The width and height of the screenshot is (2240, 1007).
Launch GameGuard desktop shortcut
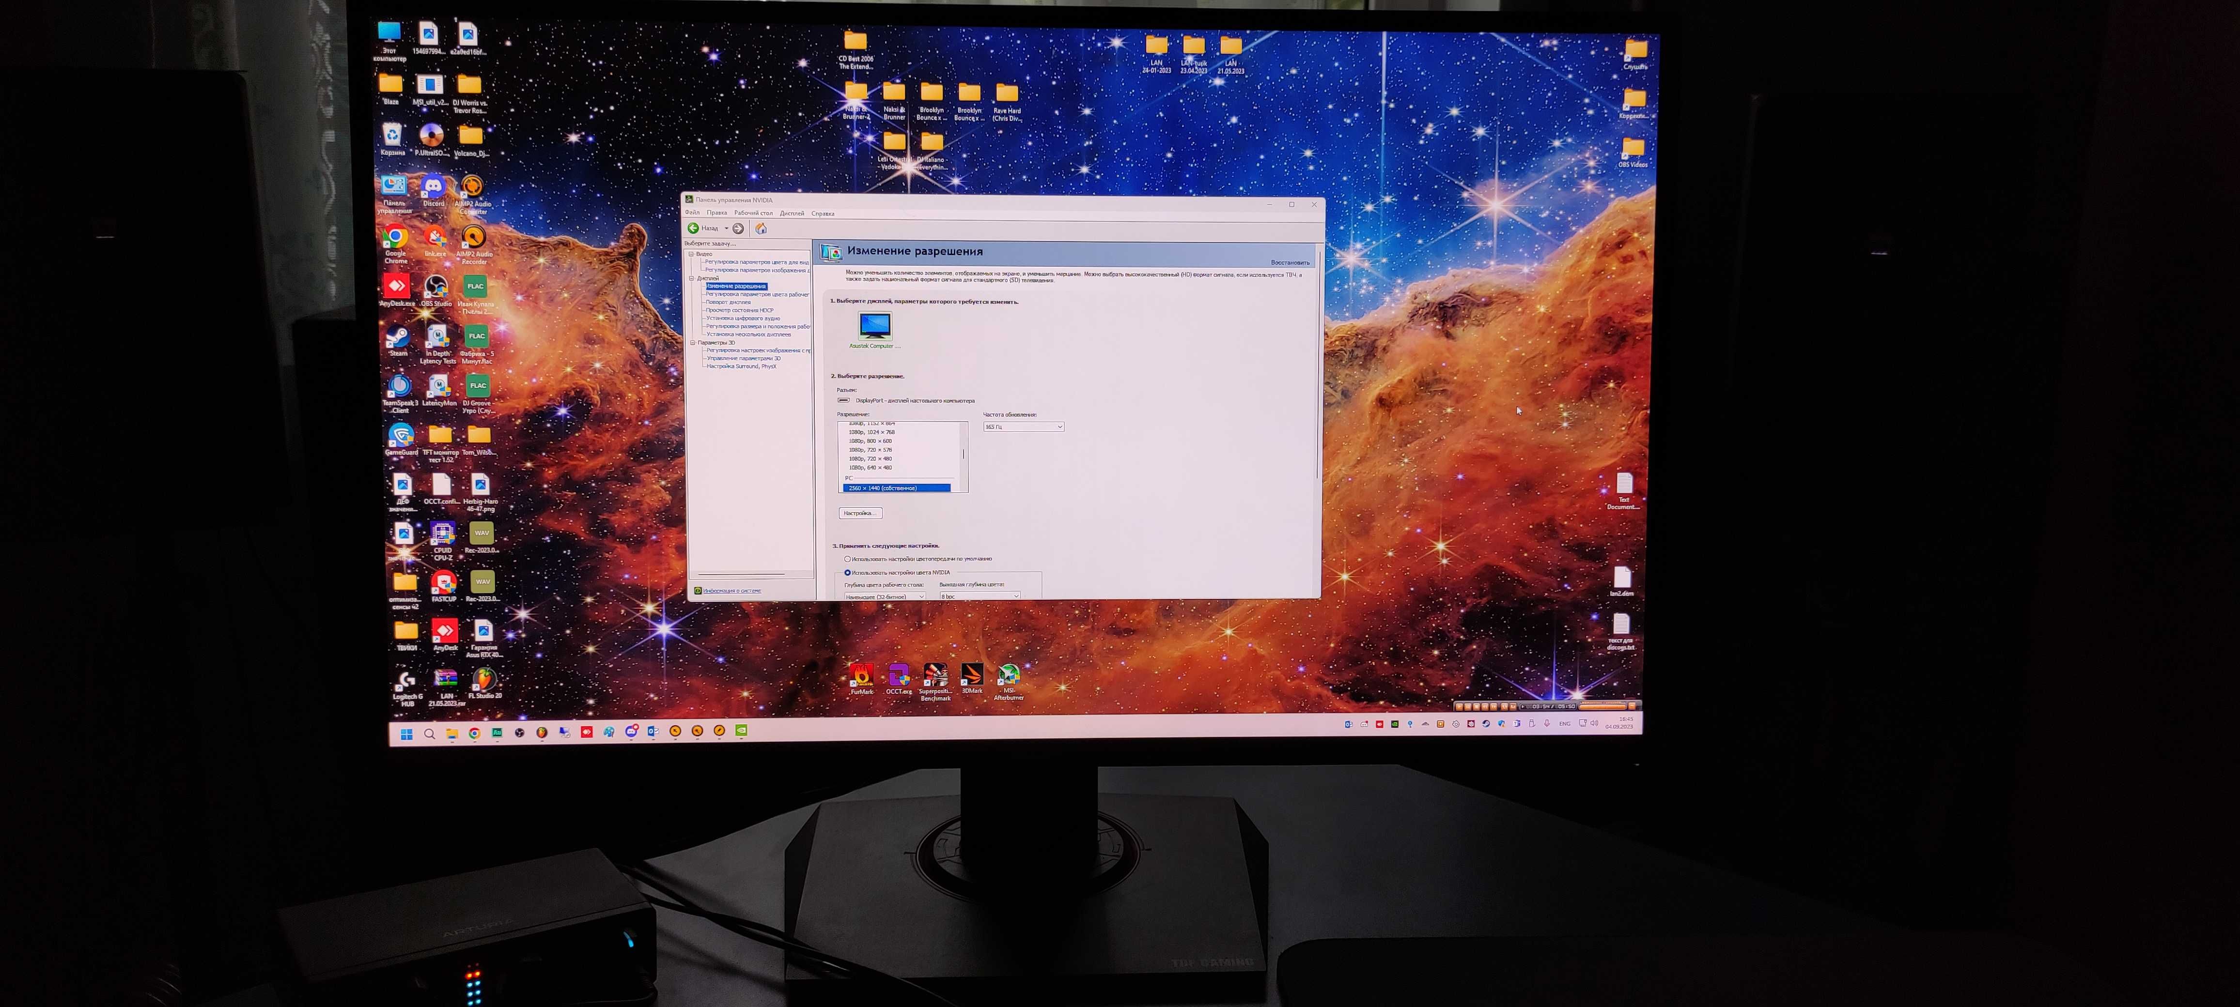click(x=401, y=440)
